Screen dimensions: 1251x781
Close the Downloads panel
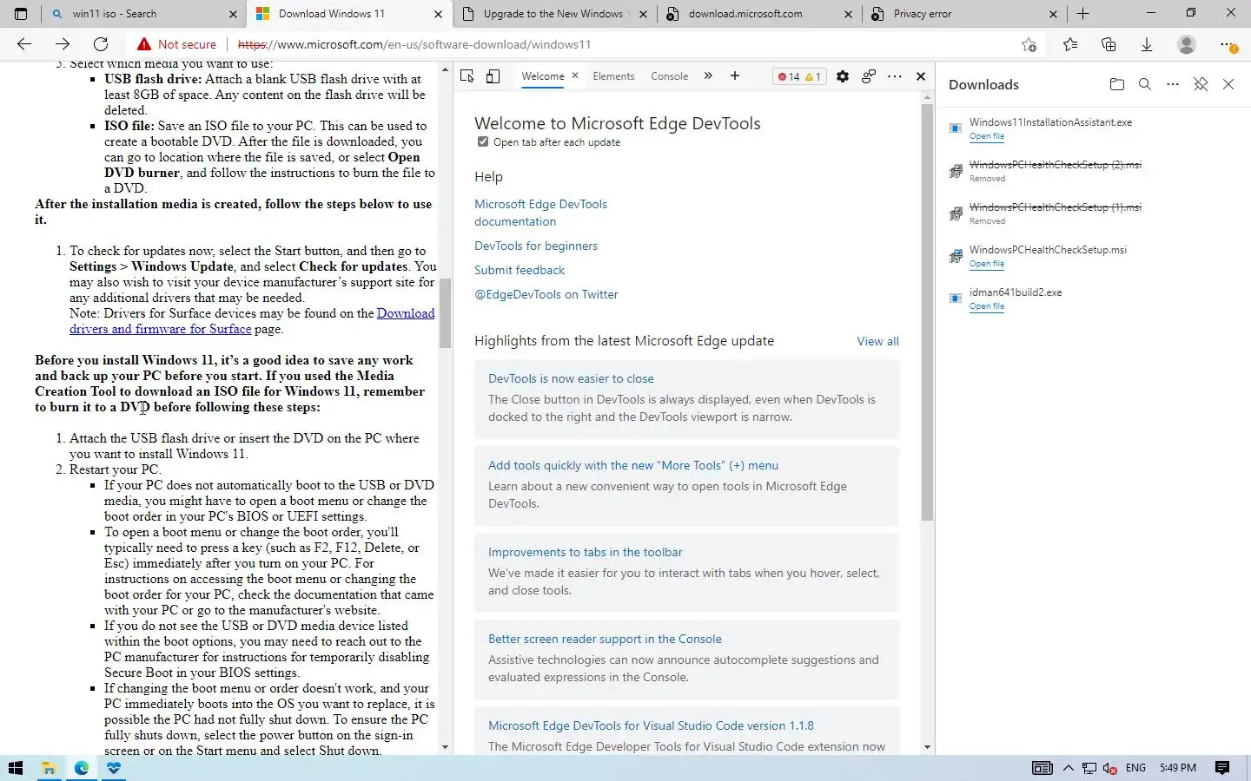[1228, 84]
